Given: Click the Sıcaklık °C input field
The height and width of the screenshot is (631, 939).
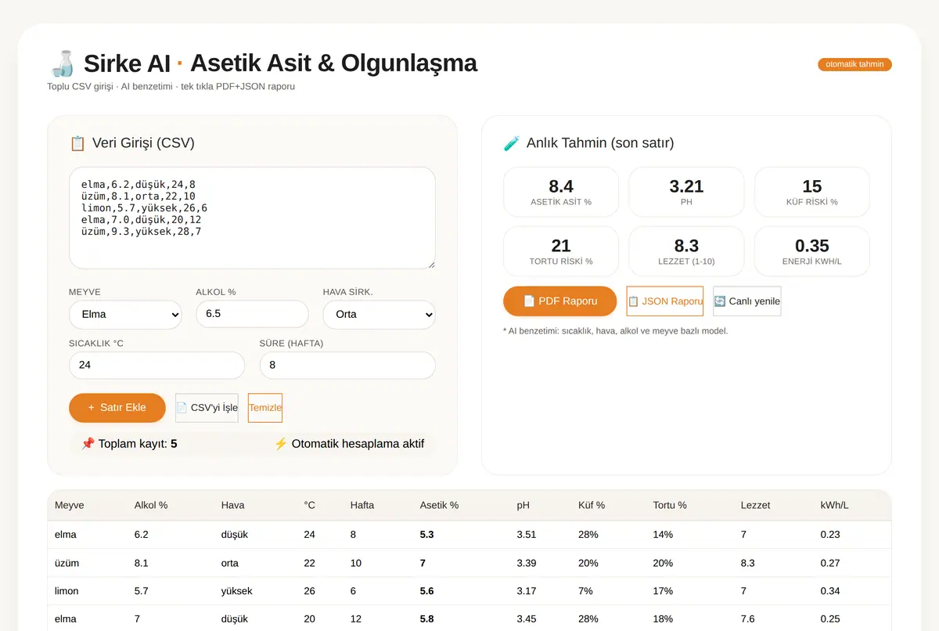Looking at the screenshot, I should [156, 365].
